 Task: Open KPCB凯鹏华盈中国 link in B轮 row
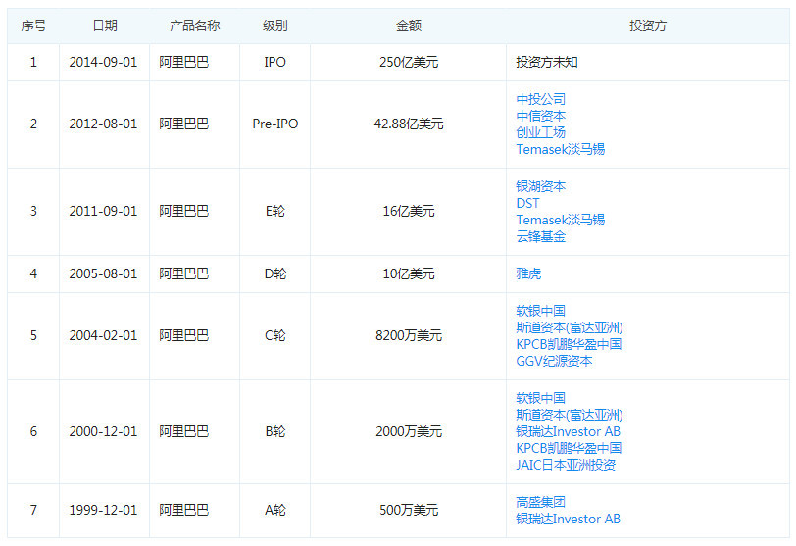[569, 448]
